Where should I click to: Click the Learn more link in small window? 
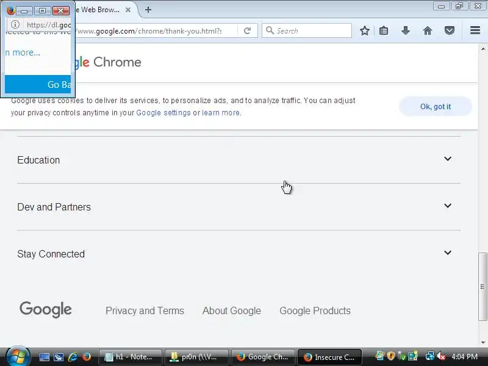coord(23,52)
